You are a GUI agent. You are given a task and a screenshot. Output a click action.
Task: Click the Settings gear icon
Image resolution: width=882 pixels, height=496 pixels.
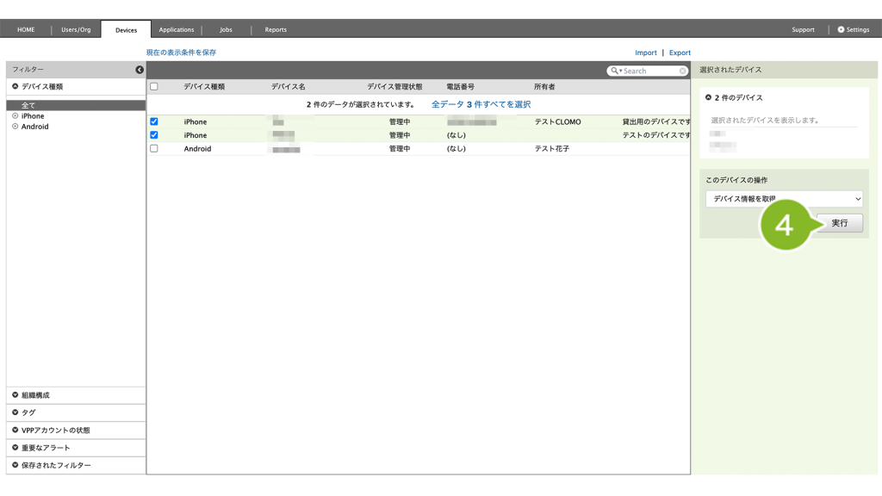tap(842, 29)
